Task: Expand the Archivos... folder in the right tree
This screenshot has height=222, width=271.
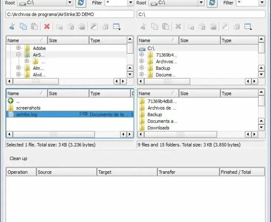Action: point(141,61)
